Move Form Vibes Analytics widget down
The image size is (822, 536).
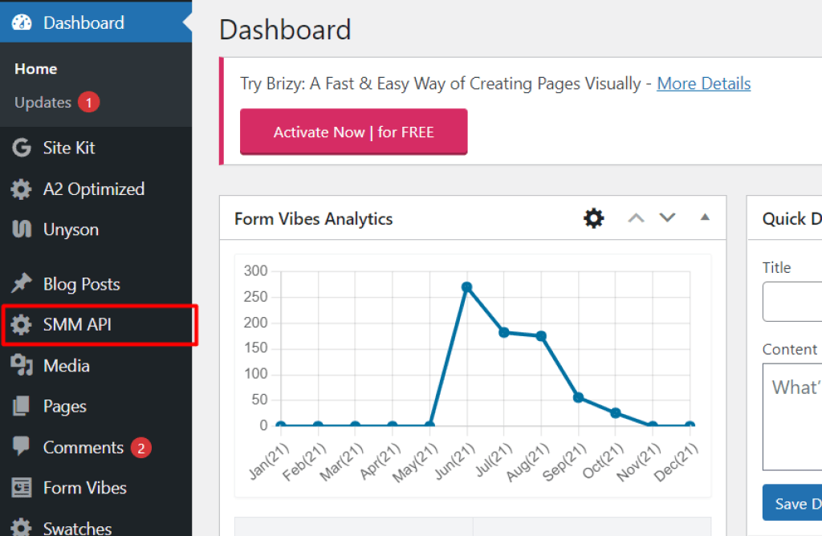click(667, 218)
